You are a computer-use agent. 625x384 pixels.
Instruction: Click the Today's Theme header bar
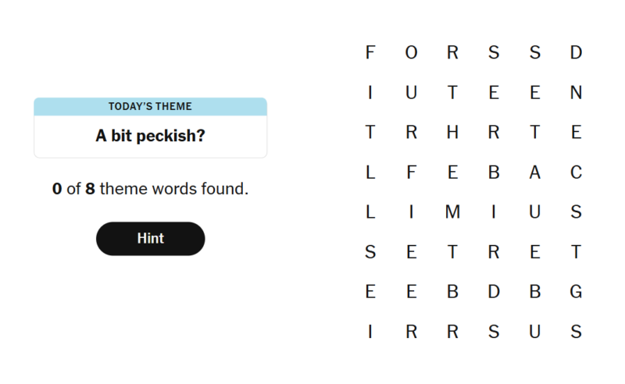(150, 106)
